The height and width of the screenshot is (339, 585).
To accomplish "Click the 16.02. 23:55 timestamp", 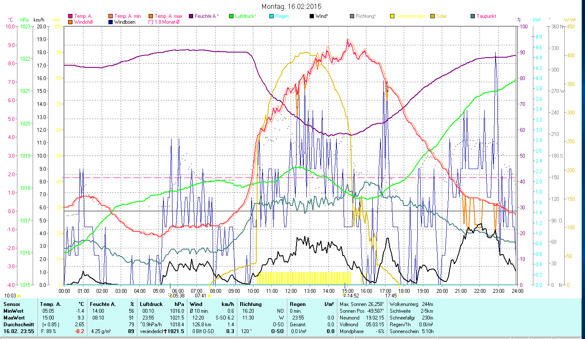I will (x=19, y=331).
